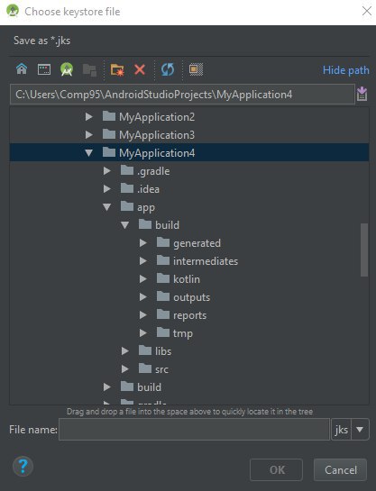The image size is (376, 491).
Task: Collapse the MyApplication4 folder arrow
Action: point(89,153)
